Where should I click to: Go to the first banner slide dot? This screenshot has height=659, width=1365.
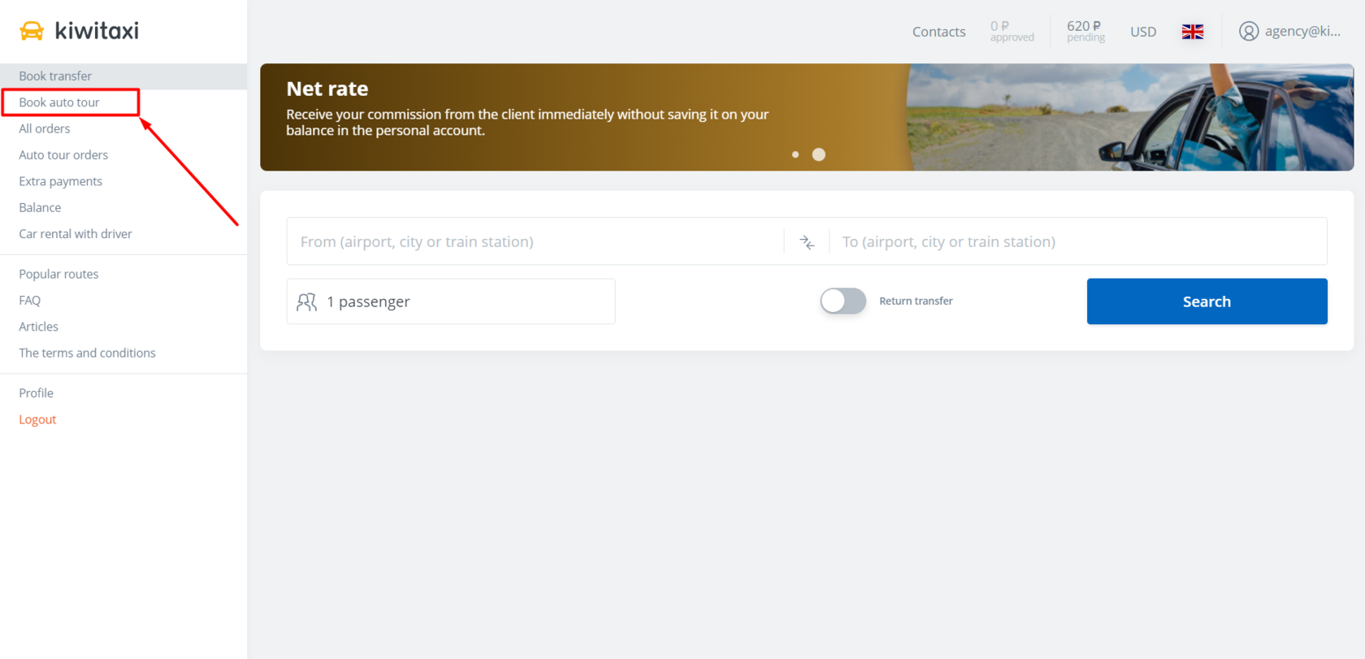tap(795, 154)
